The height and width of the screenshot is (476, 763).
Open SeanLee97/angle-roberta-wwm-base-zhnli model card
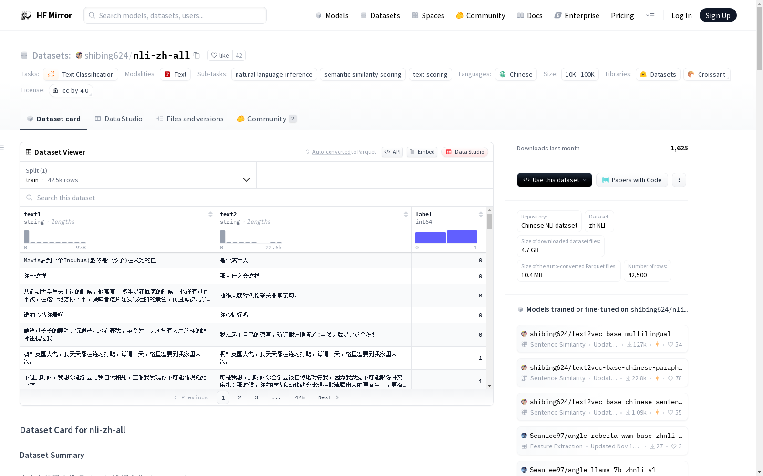pyautogui.click(x=602, y=441)
